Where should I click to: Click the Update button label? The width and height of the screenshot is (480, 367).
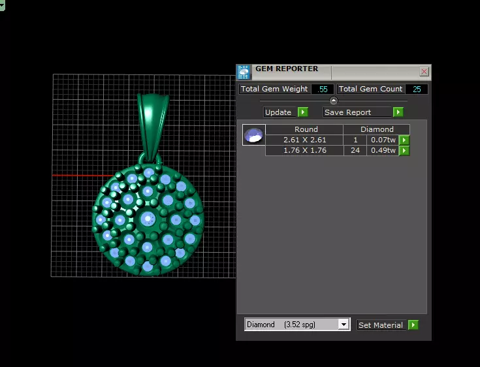pyautogui.click(x=278, y=112)
